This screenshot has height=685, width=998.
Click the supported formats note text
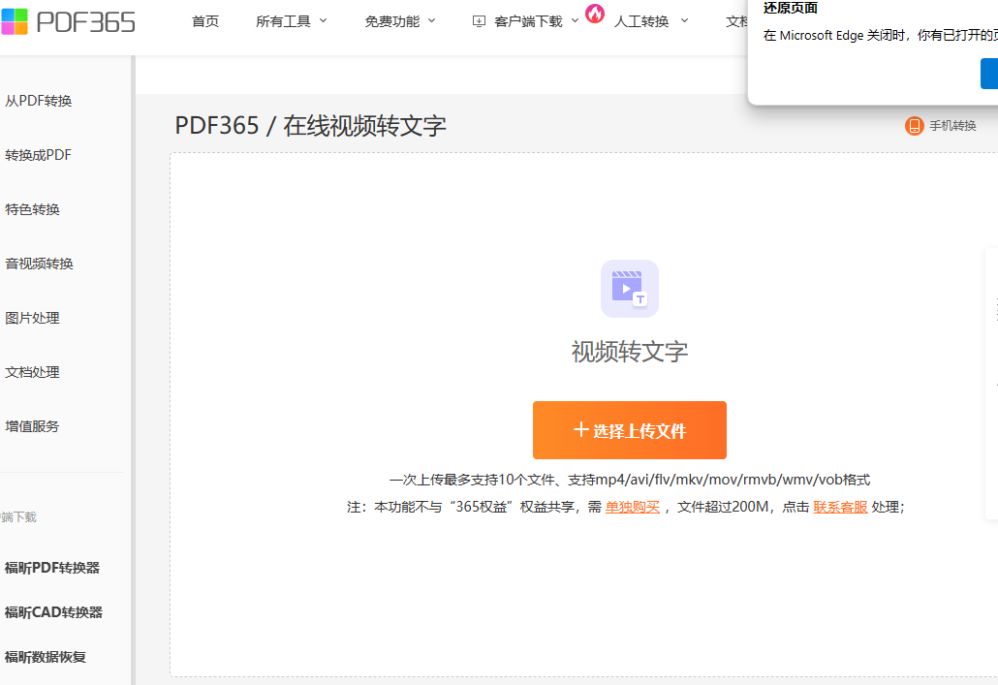tap(630, 480)
